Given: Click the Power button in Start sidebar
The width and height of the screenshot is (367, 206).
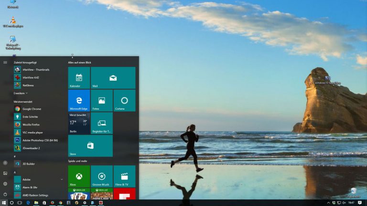Looking at the screenshot, I should pos(5,195).
